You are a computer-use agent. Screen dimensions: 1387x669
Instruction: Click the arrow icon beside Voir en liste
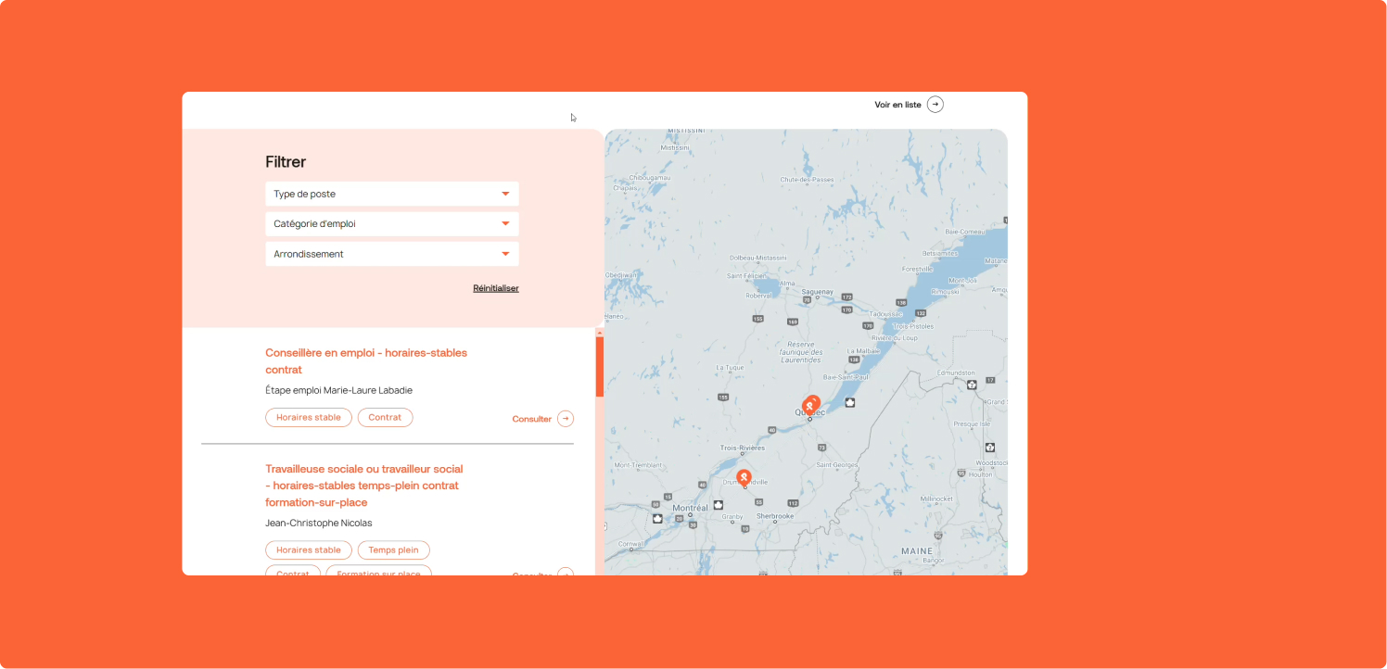click(x=935, y=105)
